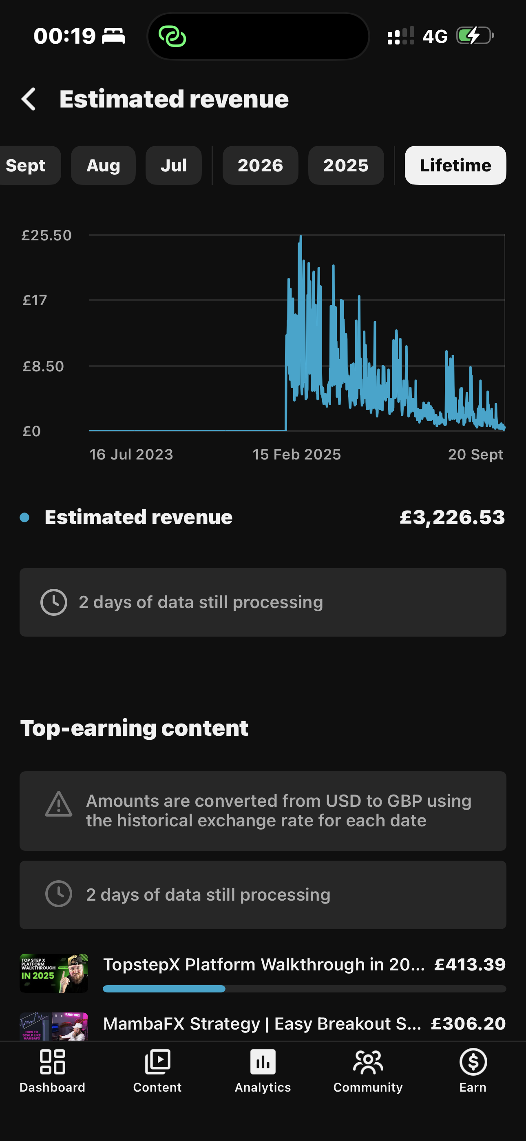Select the Lifetime range filter
The height and width of the screenshot is (1141, 526).
point(455,165)
